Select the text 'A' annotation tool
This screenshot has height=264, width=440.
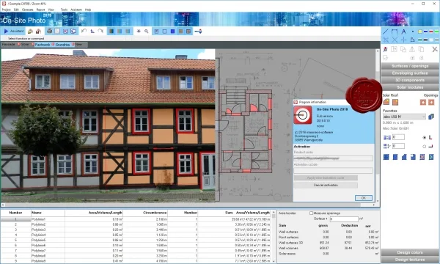[403, 32]
